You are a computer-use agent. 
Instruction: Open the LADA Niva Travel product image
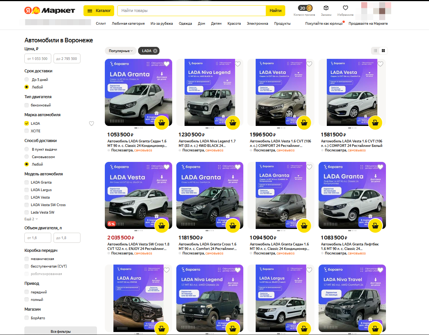coord(352,299)
